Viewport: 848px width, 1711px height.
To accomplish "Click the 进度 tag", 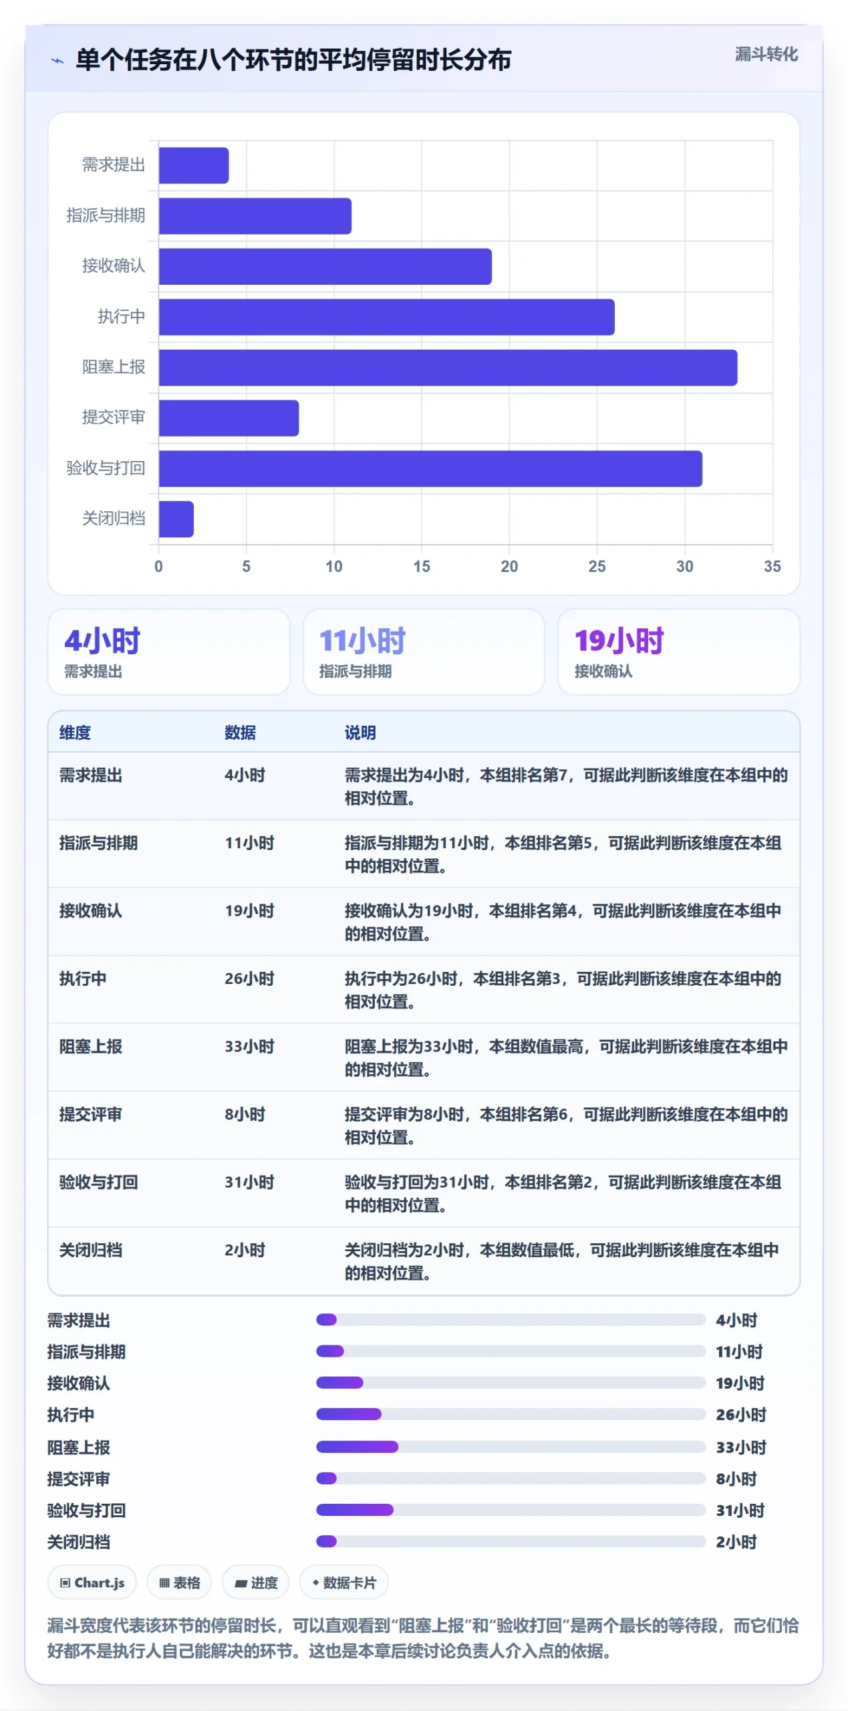I will coord(255,1582).
